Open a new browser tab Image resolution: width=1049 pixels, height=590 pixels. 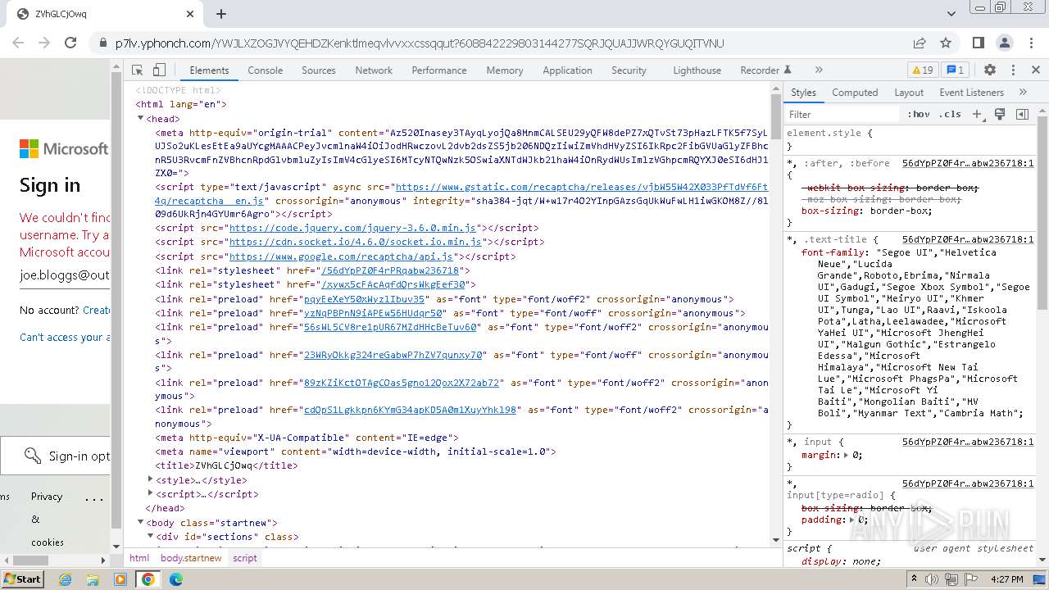220,14
